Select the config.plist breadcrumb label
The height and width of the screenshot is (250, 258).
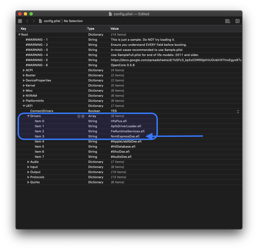(52, 21)
